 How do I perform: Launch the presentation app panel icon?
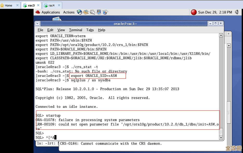tap(99, 12)
